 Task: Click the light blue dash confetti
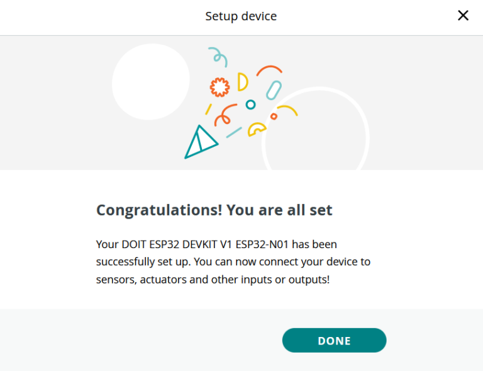tap(234, 132)
